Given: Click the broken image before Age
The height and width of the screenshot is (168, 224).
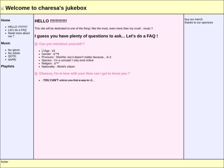Looking at the screenshot, I should 43,51.
